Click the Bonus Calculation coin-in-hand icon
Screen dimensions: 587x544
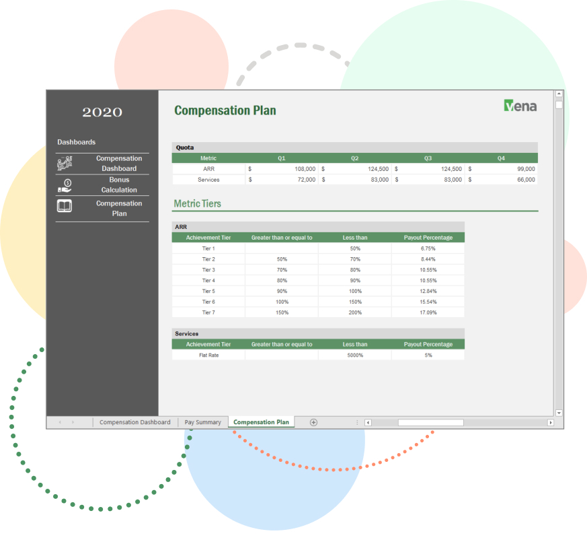click(x=65, y=184)
